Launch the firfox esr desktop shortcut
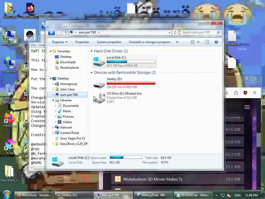This screenshot has height=199, width=265. click(10, 119)
